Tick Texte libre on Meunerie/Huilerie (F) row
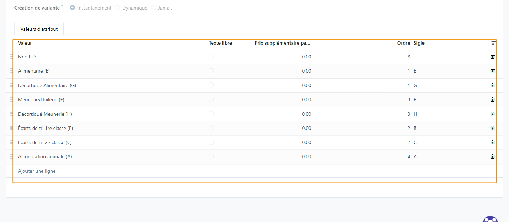This screenshot has width=509, height=222. tap(211, 99)
